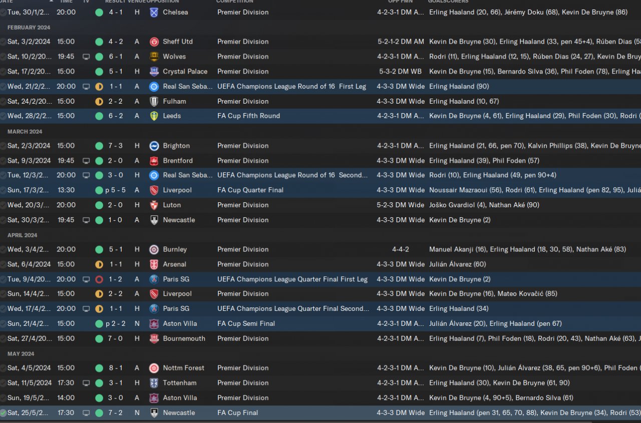Click the 7 - 3 result against Brighton

[x=115, y=146]
